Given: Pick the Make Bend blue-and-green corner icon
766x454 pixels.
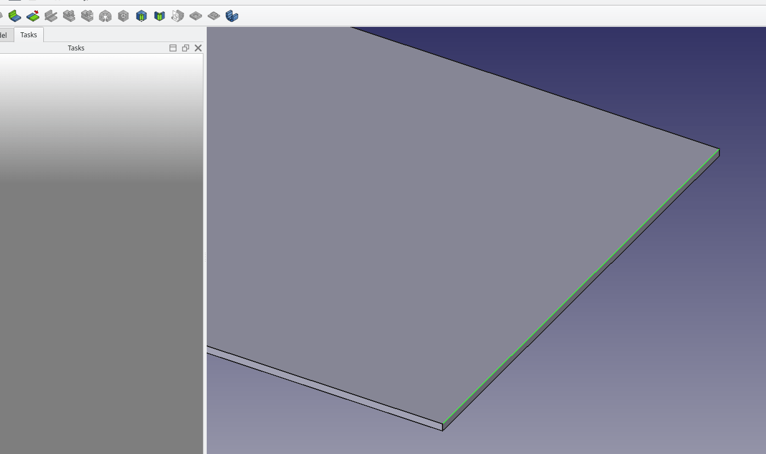Looking at the screenshot, I should pyautogui.click(x=160, y=16).
